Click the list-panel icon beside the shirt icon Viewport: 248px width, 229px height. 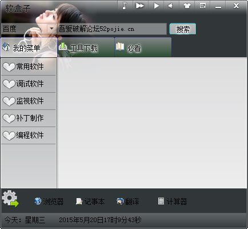tap(203, 6)
